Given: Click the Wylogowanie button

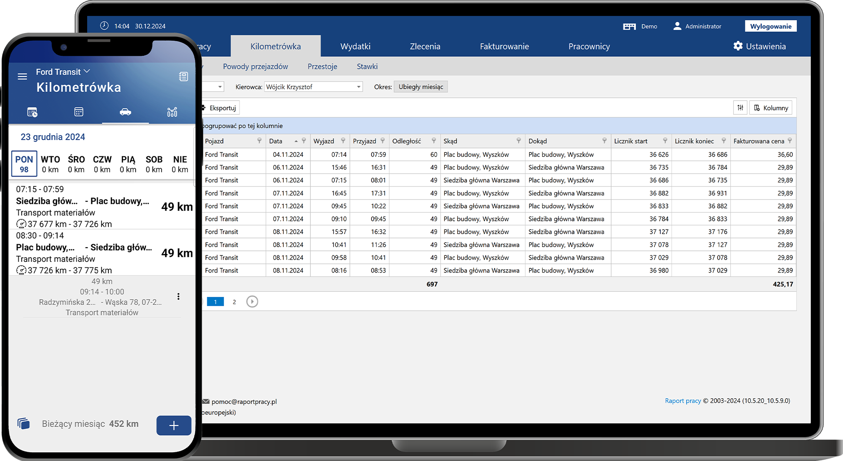Looking at the screenshot, I should [770, 26].
